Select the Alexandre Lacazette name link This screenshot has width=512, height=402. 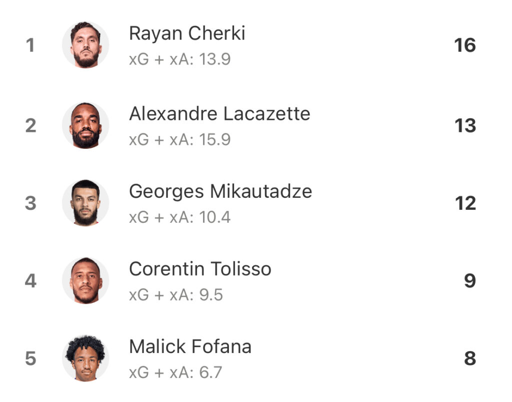pos(220,114)
